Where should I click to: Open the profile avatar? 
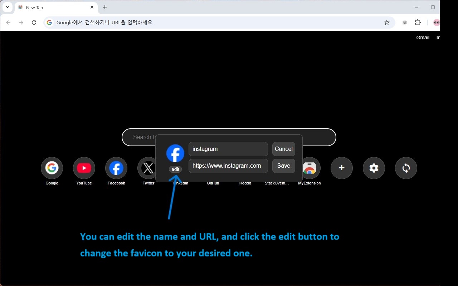click(x=436, y=23)
